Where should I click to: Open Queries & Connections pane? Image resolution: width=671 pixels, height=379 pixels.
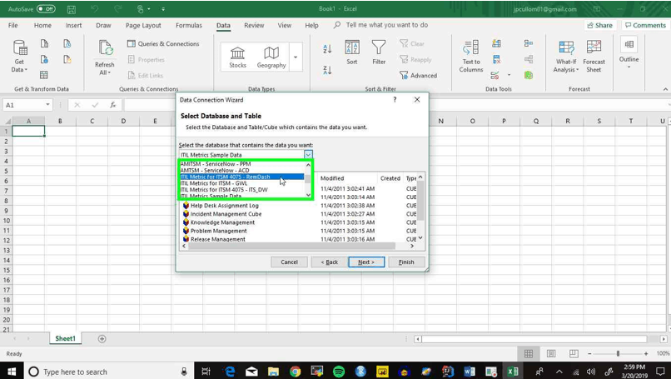pos(163,43)
